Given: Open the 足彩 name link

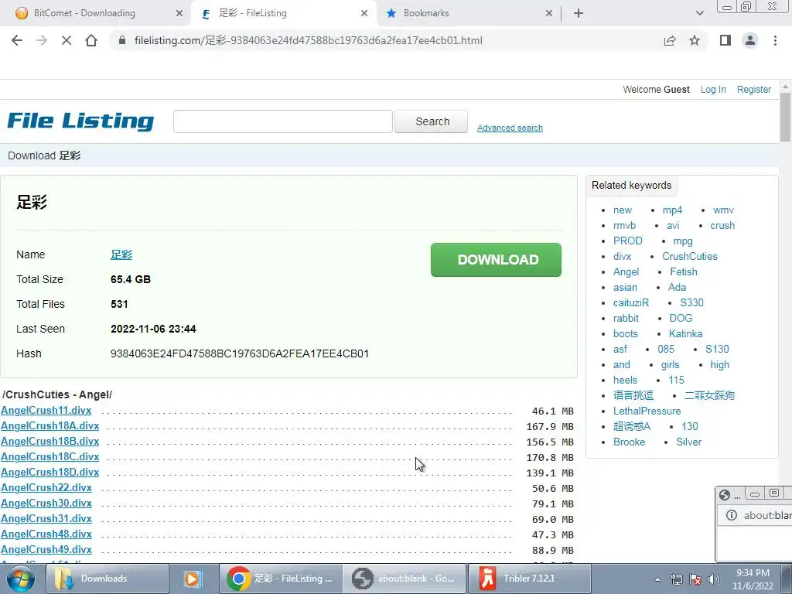Looking at the screenshot, I should pos(121,254).
